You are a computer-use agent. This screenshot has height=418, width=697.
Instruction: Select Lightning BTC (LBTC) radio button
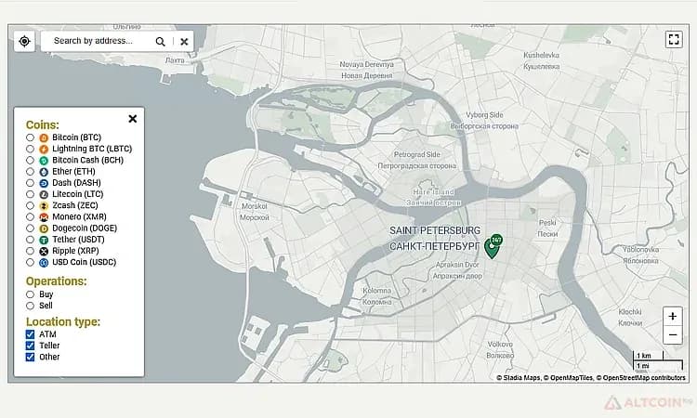point(30,149)
